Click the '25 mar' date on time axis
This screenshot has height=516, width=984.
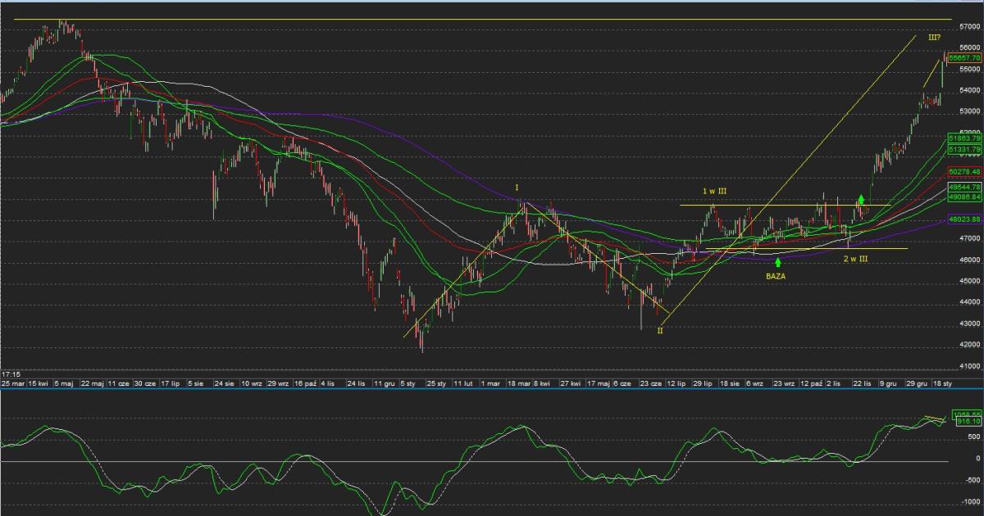click(12, 382)
